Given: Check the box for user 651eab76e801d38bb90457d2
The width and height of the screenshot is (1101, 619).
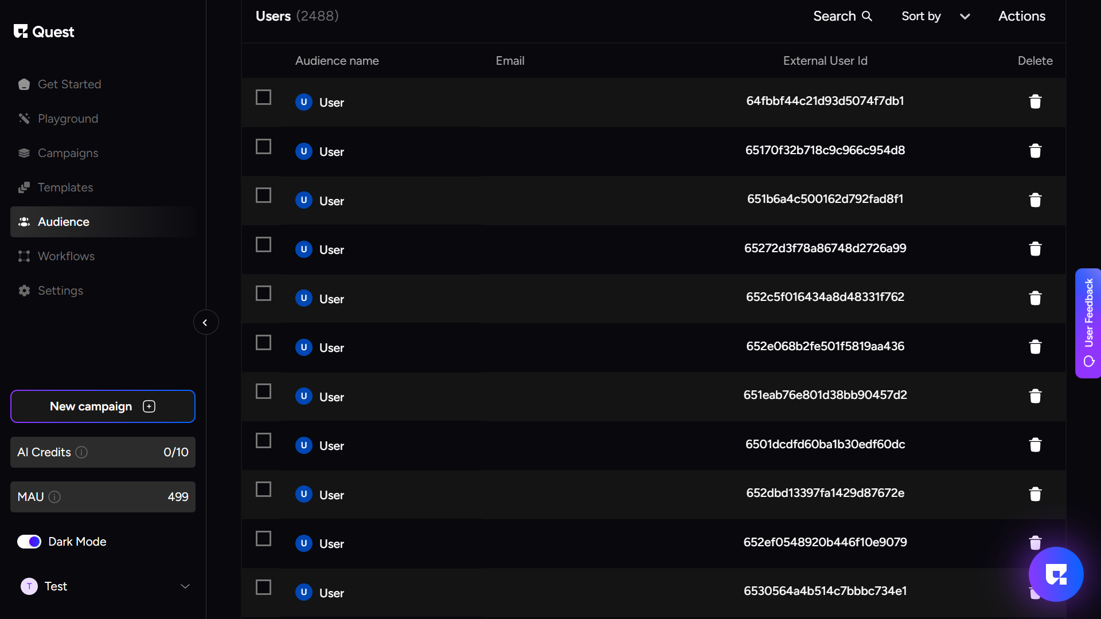Looking at the screenshot, I should point(263,391).
